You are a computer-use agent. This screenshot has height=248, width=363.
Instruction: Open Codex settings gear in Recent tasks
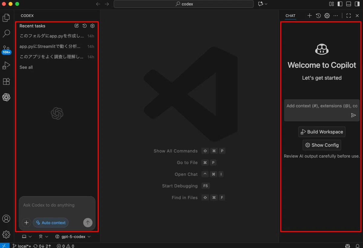point(93,26)
